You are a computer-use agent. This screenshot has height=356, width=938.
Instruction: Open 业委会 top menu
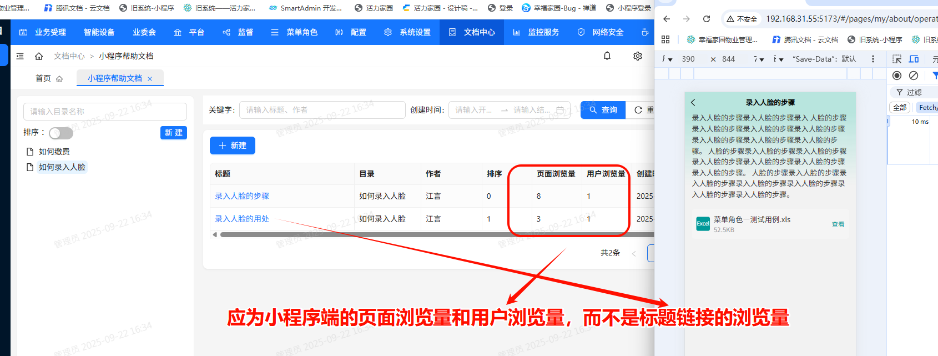click(x=144, y=32)
